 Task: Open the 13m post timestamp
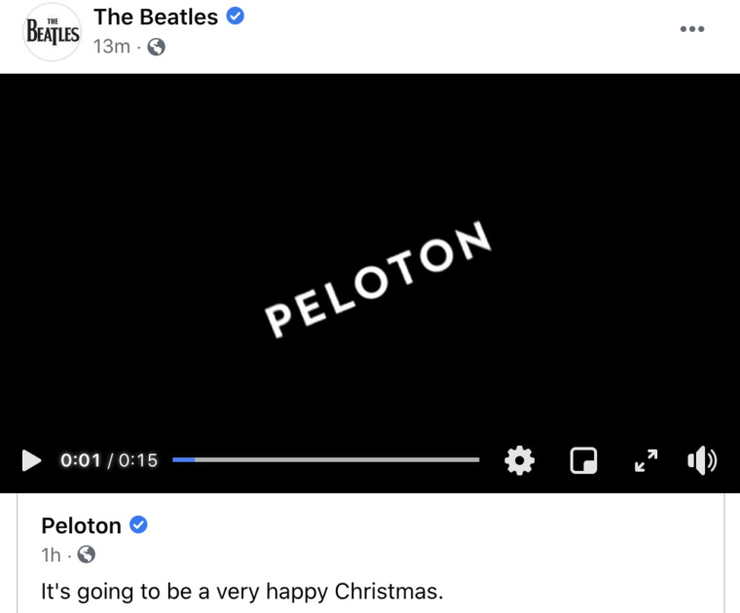tap(111, 46)
